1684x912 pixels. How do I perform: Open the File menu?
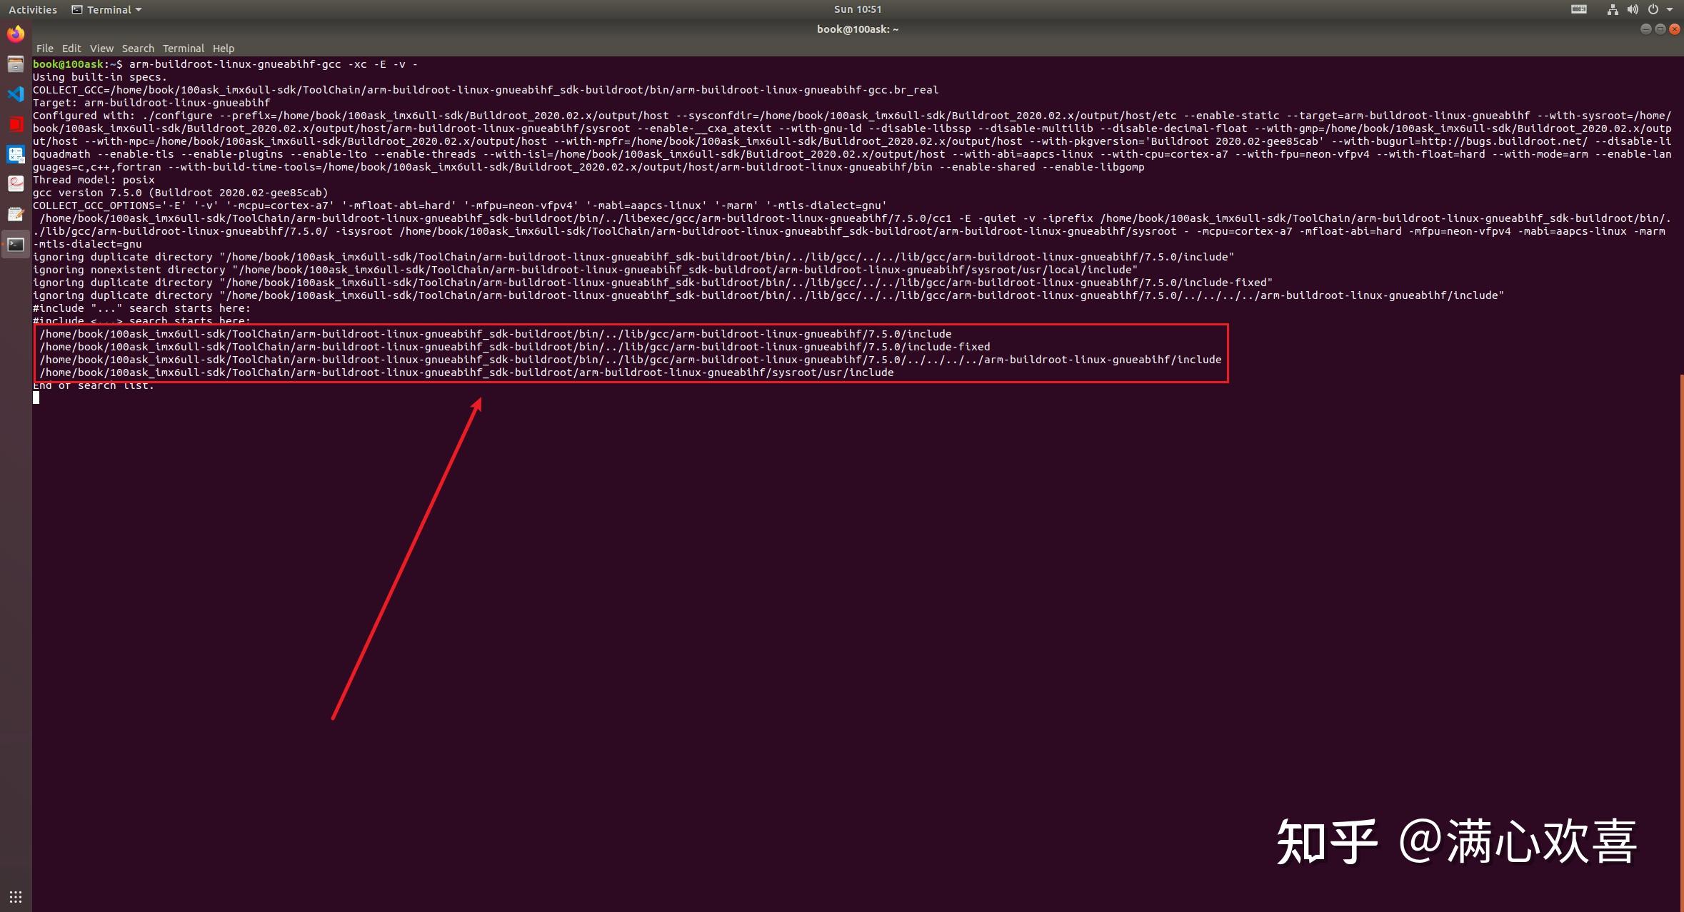click(x=44, y=49)
